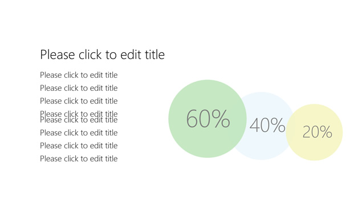362x205 pixels.
Task: Select the large green circle shape
Action: coord(208,119)
